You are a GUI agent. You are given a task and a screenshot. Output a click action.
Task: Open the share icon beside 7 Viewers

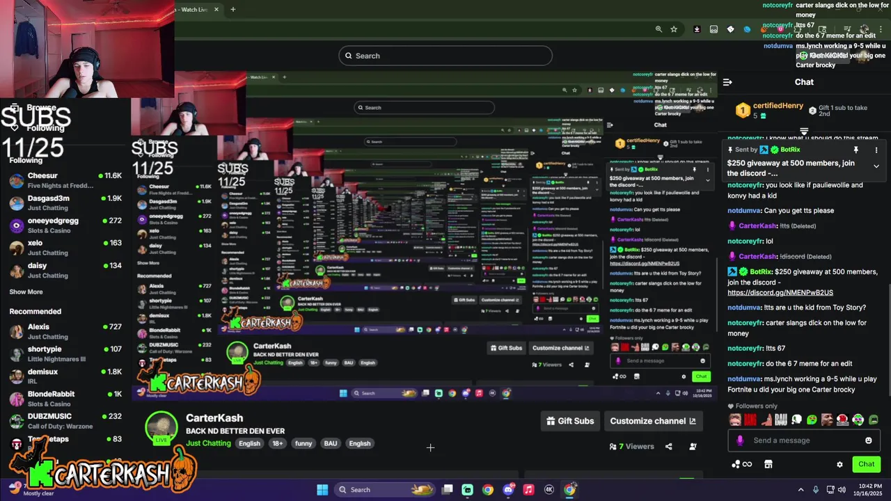[669, 446]
